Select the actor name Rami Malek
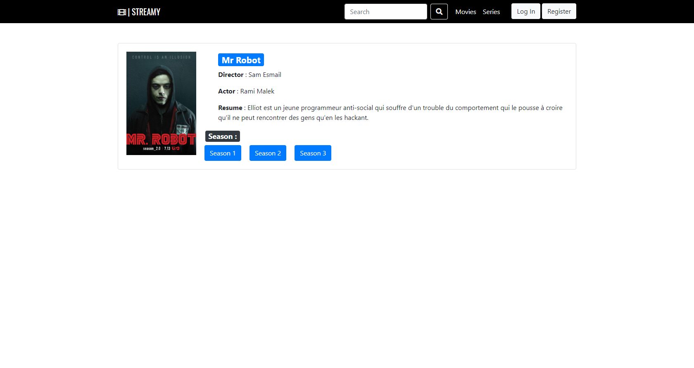 tap(257, 91)
